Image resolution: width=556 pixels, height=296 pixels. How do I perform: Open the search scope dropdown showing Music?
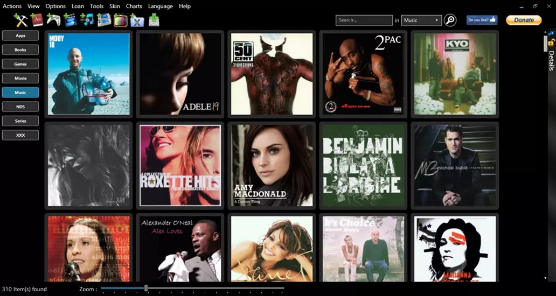(422, 20)
